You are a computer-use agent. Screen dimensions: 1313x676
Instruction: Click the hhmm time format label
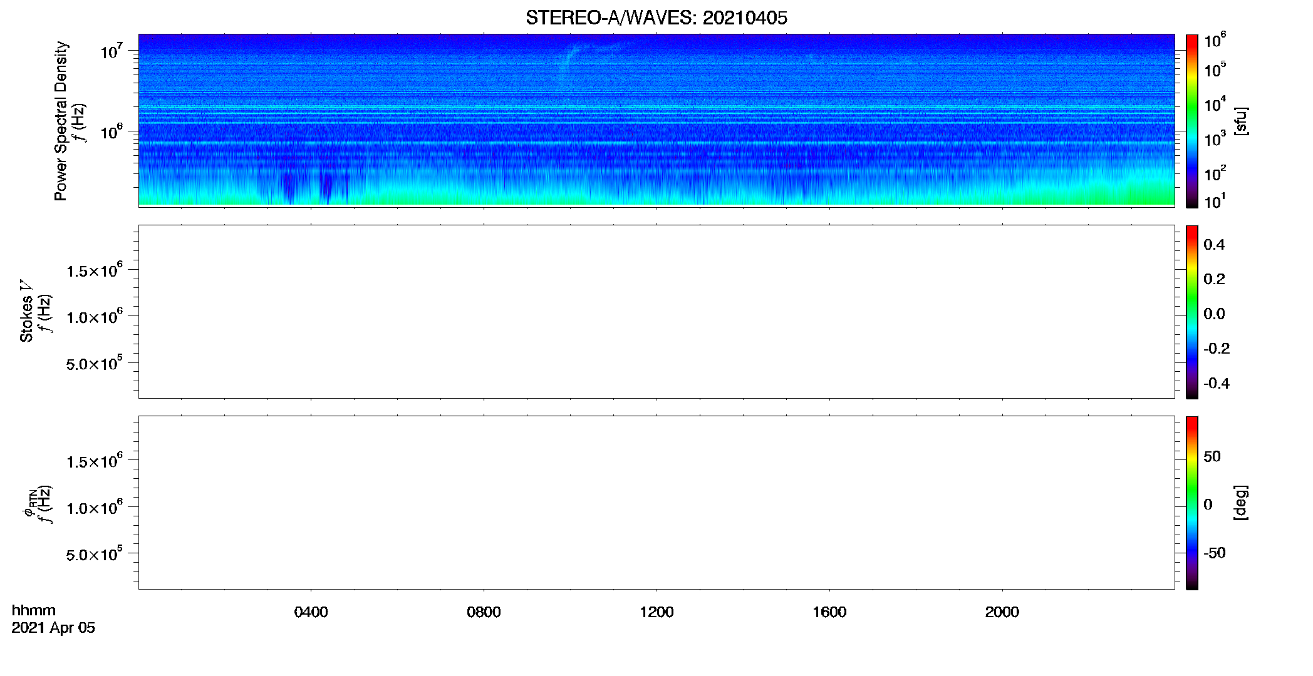point(34,610)
